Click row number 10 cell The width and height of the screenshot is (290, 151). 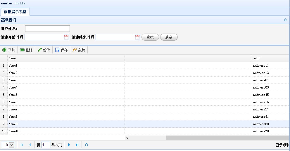(x=4, y=131)
